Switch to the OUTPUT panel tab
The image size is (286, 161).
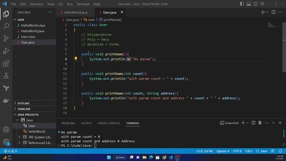[x=86, y=123]
